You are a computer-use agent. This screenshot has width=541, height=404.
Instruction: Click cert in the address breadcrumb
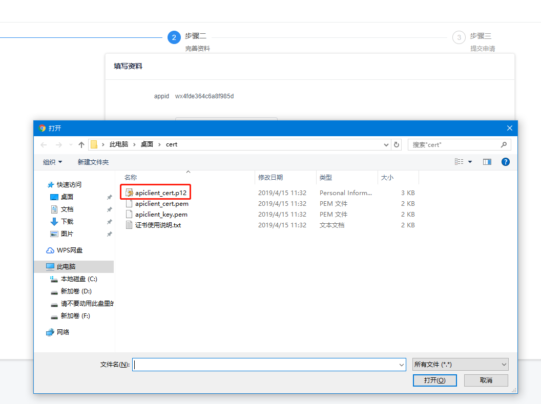[172, 144]
